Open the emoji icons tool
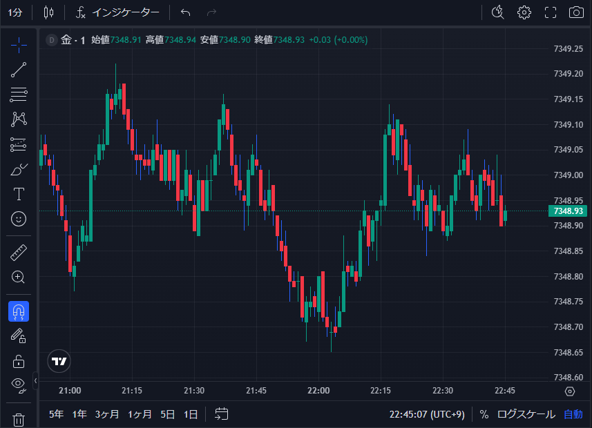 pyautogui.click(x=19, y=219)
